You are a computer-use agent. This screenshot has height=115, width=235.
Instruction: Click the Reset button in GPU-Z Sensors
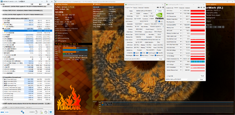click(x=202, y=76)
